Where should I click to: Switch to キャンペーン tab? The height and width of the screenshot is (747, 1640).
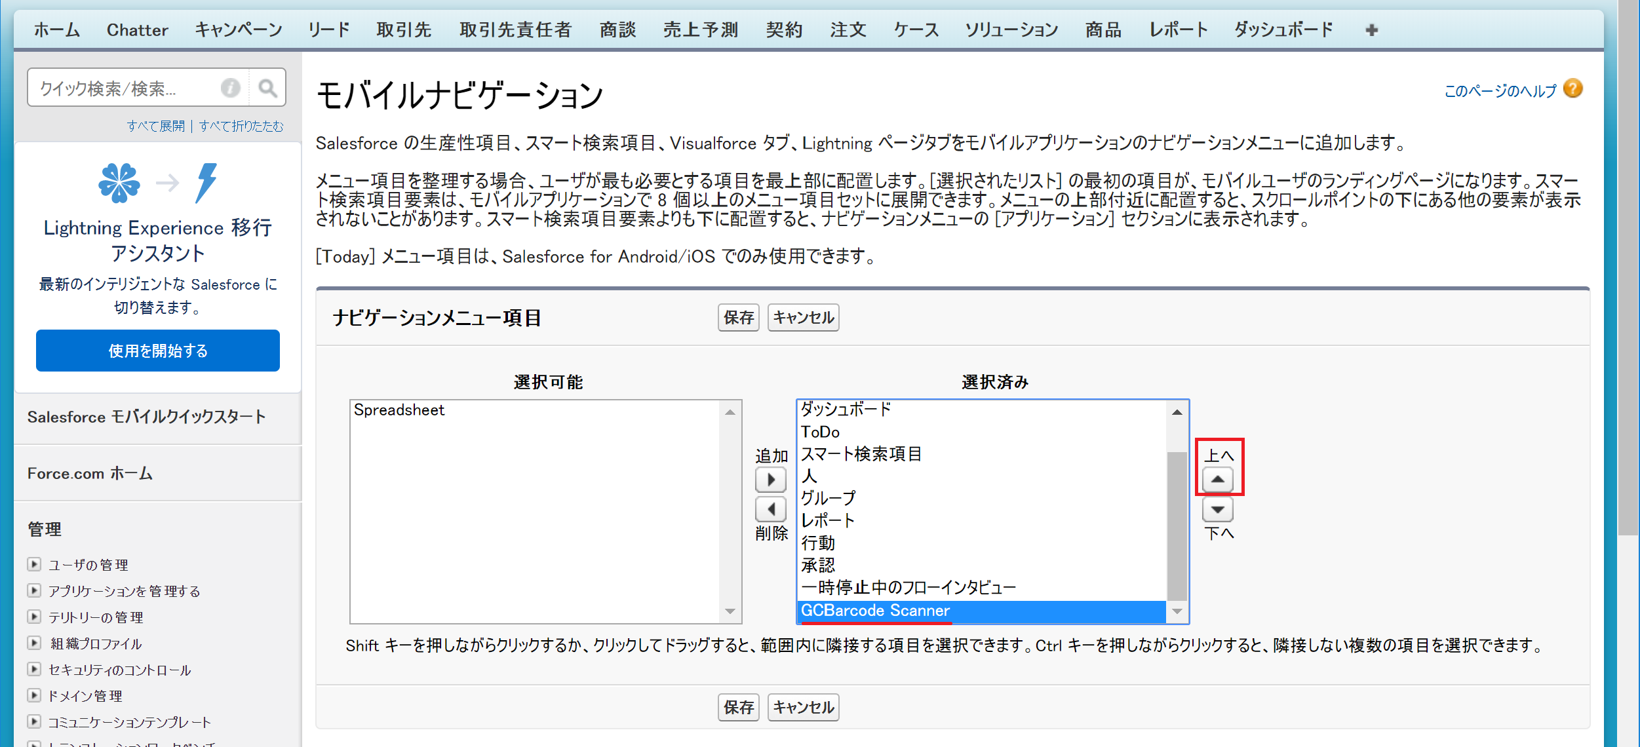239,30
